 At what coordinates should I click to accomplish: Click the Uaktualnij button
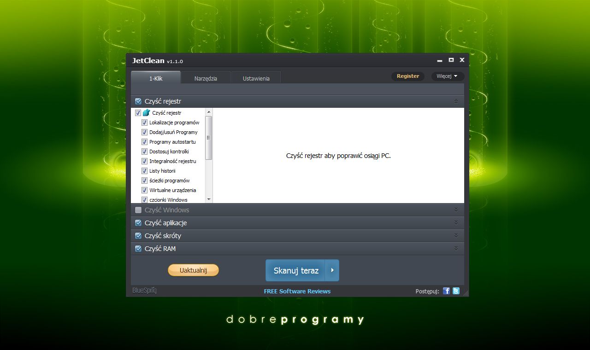click(x=193, y=270)
